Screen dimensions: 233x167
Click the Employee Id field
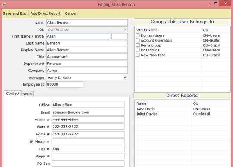tap(65, 84)
